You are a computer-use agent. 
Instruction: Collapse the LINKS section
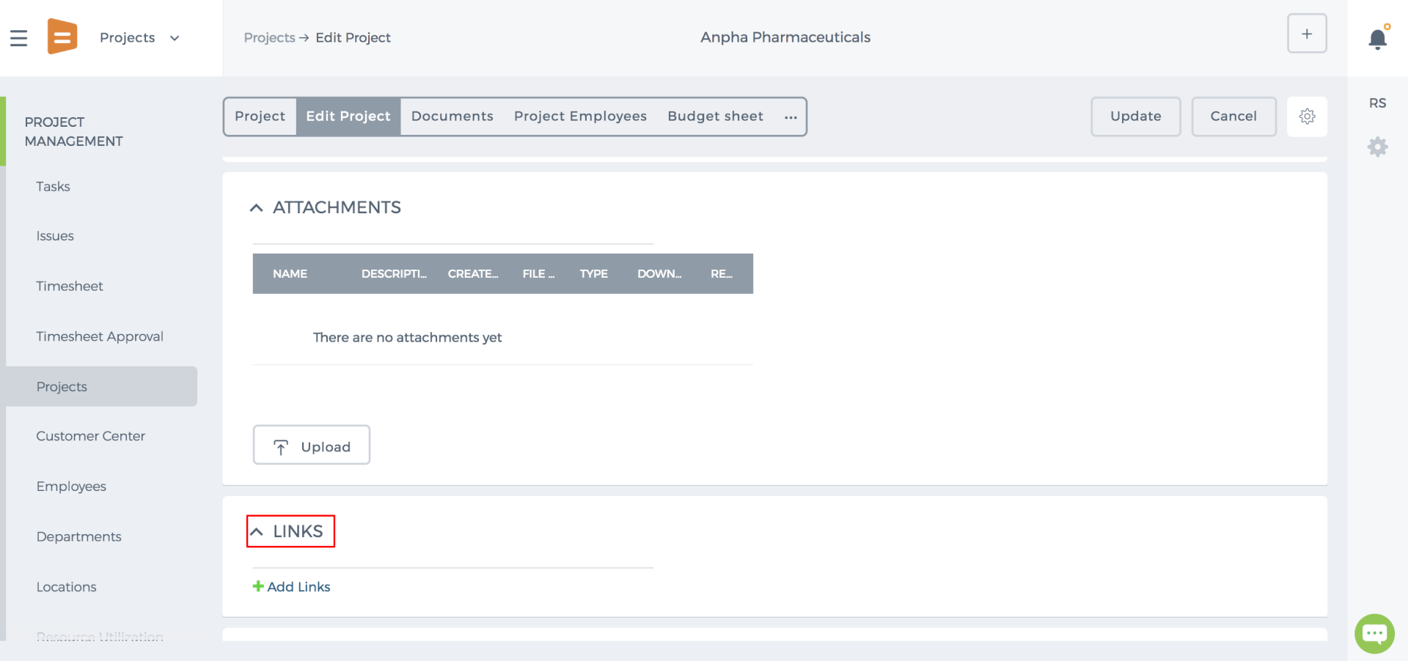pos(256,532)
